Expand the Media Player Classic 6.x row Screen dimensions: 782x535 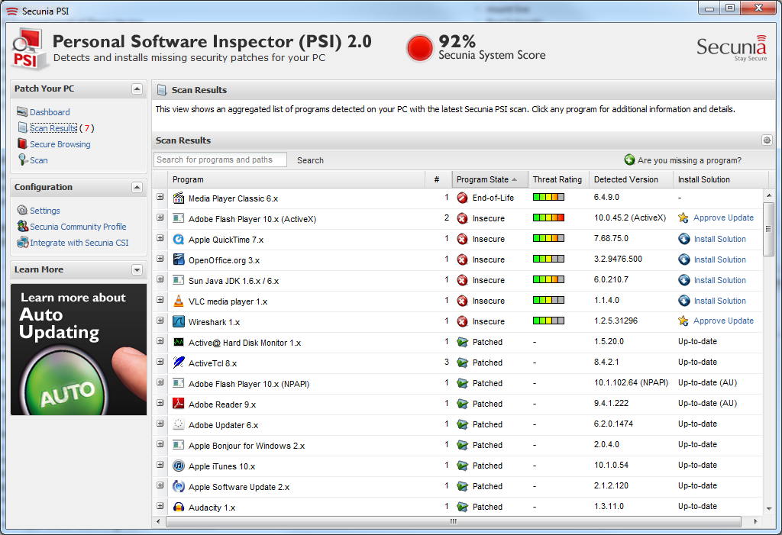click(160, 197)
